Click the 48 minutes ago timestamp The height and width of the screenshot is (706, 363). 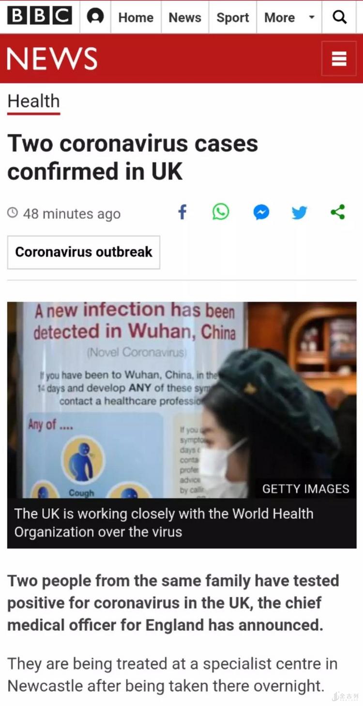point(72,214)
